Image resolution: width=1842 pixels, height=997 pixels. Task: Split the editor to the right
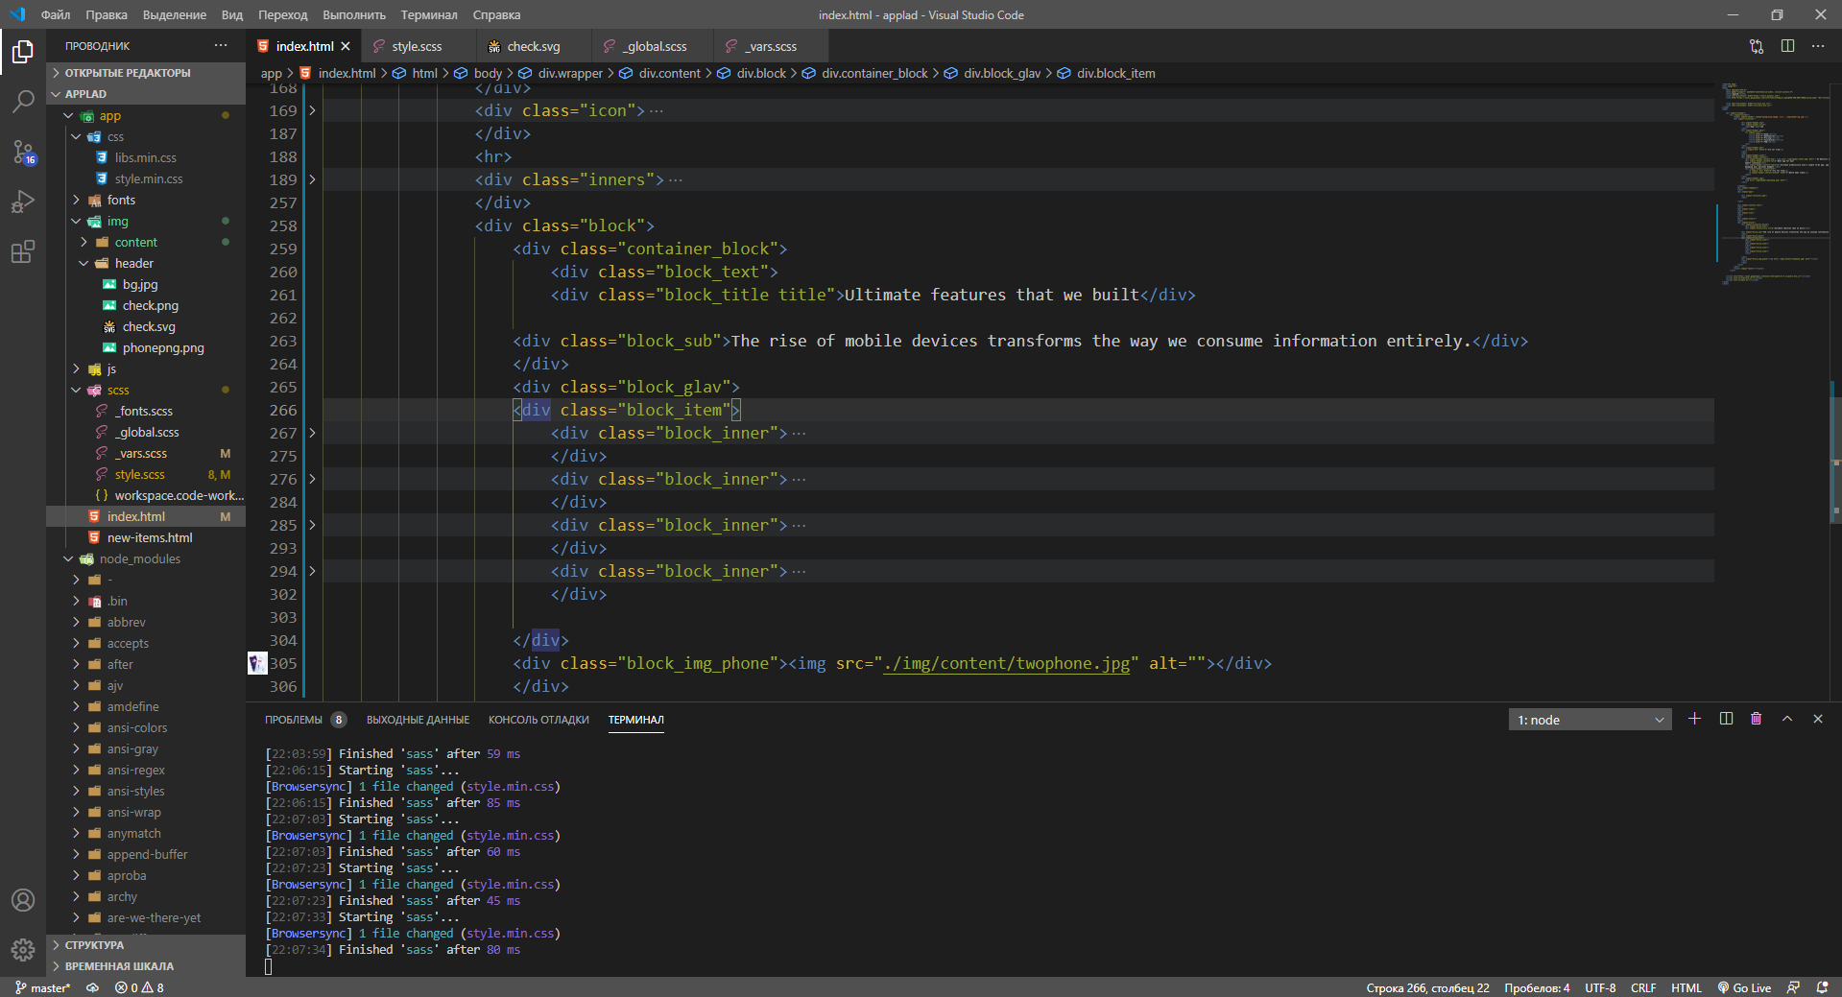pyautogui.click(x=1787, y=46)
